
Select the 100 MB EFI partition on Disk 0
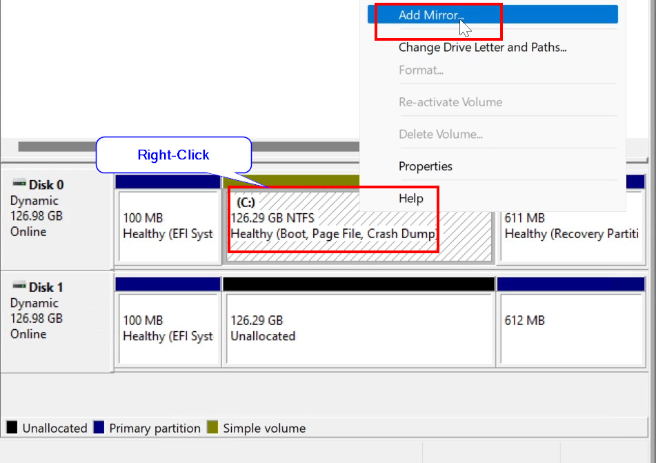pyautogui.click(x=168, y=226)
